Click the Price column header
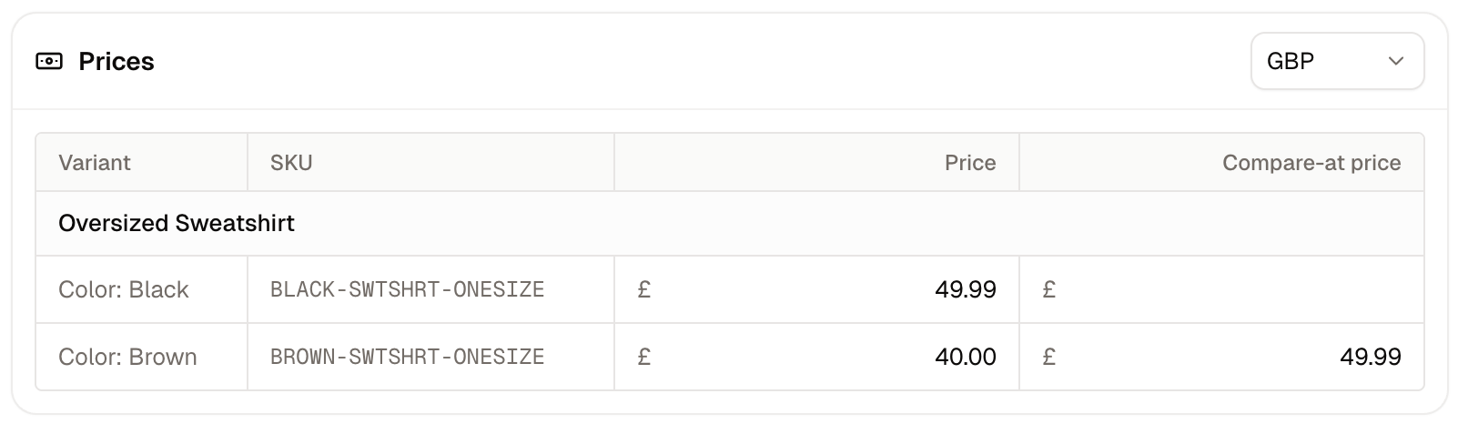This screenshot has width=1458, height=424. (x=970, y=163)
